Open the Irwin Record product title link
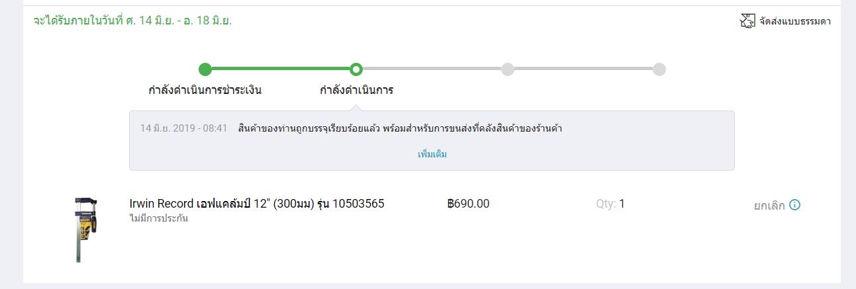 (x=257, y=204)
